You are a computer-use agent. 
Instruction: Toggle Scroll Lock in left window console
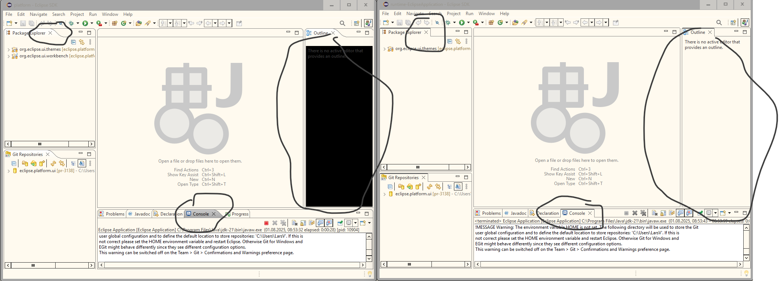tap(303, 223)
